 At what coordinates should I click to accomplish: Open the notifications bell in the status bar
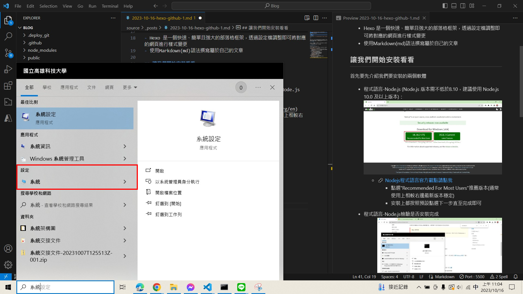pyautogui.click(x=516, y=277)
